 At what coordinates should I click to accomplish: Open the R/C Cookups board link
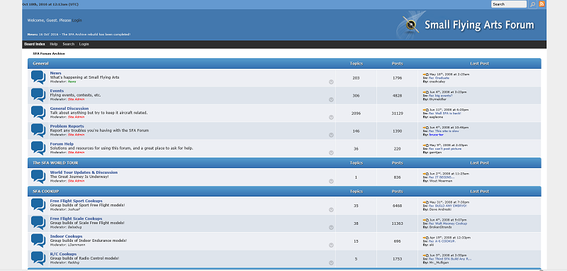[63, 255]
